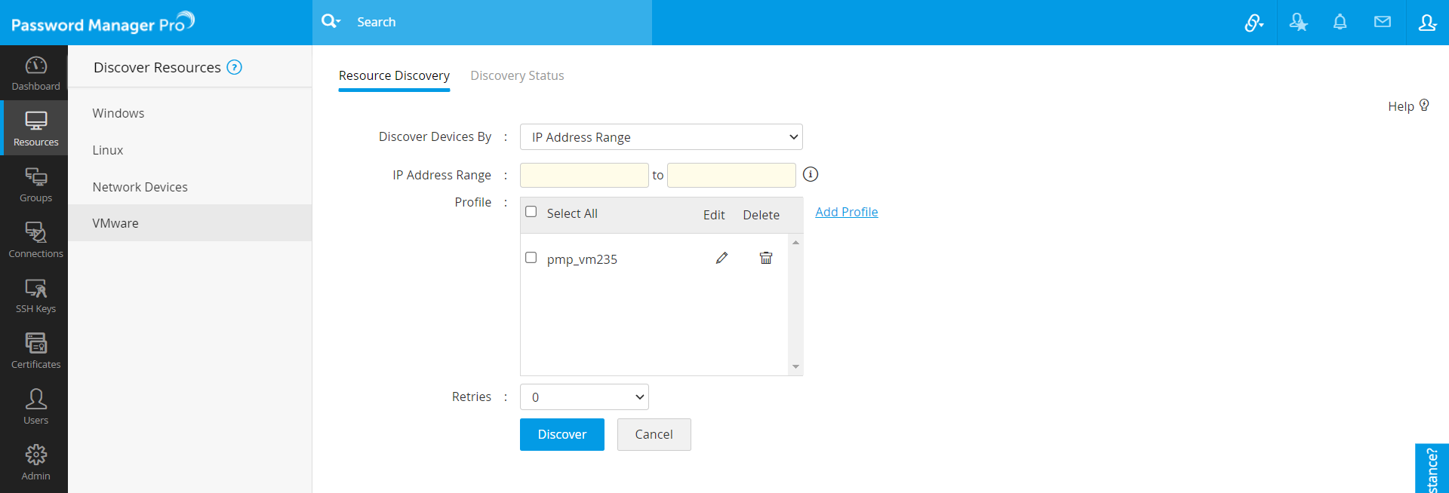Click the IP Address Range info icon
The image size is (1449, 493).
(x=811, y=174)
